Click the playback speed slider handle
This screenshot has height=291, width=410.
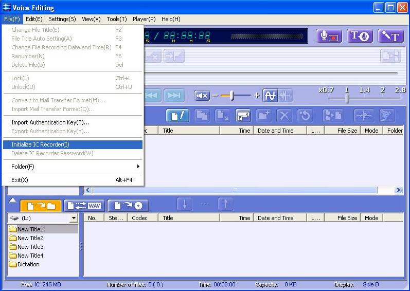point(347,99)
